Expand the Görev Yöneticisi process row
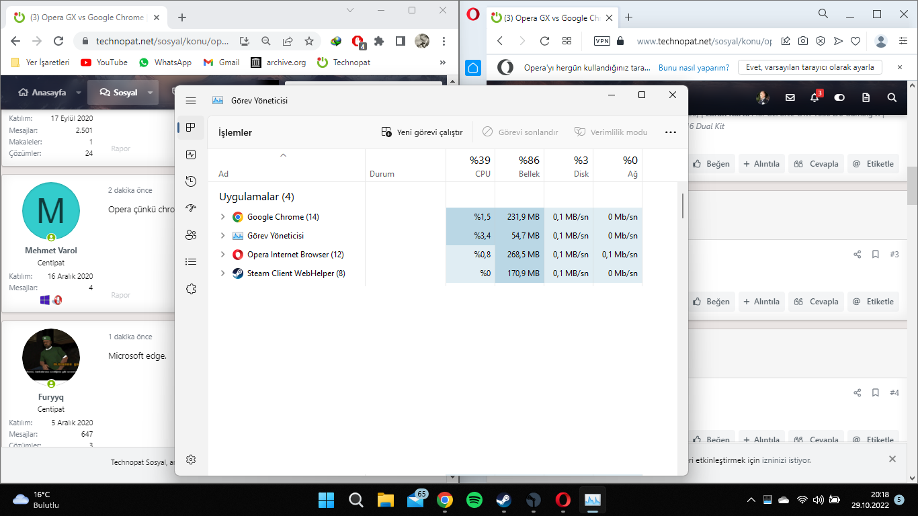Screen dimensions: 918x516 (223, 236)
